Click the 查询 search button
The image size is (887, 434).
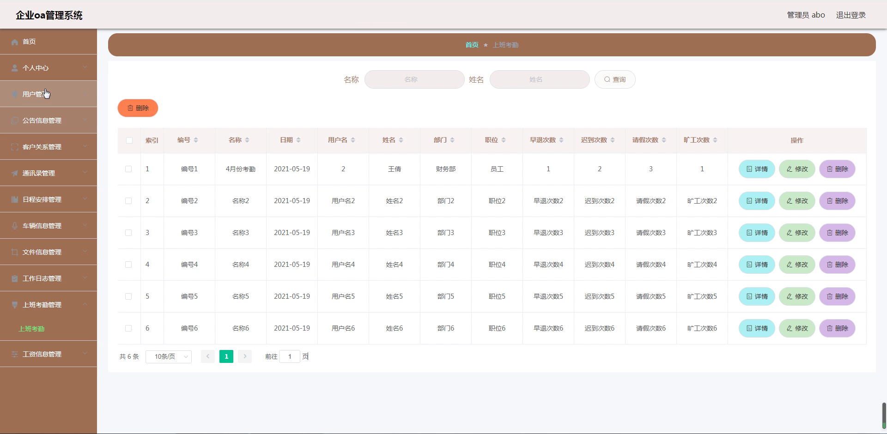[x=615, y=79]
